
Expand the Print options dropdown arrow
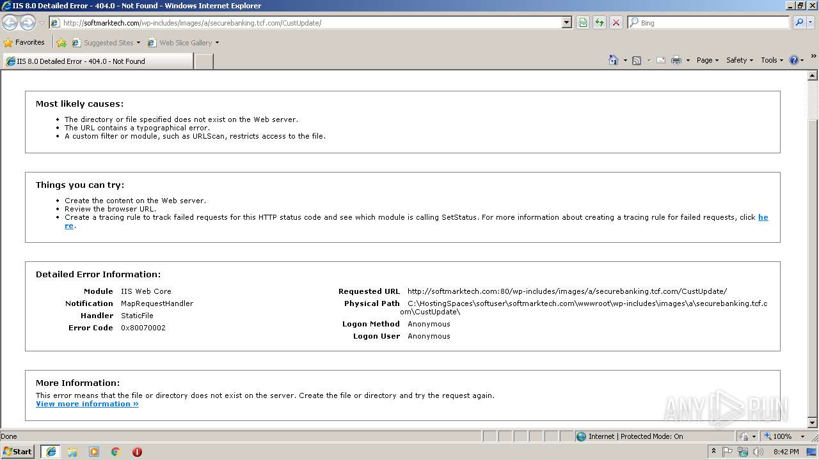click(x=688, y=60)
